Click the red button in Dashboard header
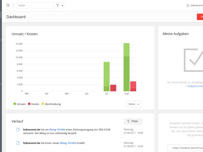Screen dimensions: 203x152 pos(200,17)
